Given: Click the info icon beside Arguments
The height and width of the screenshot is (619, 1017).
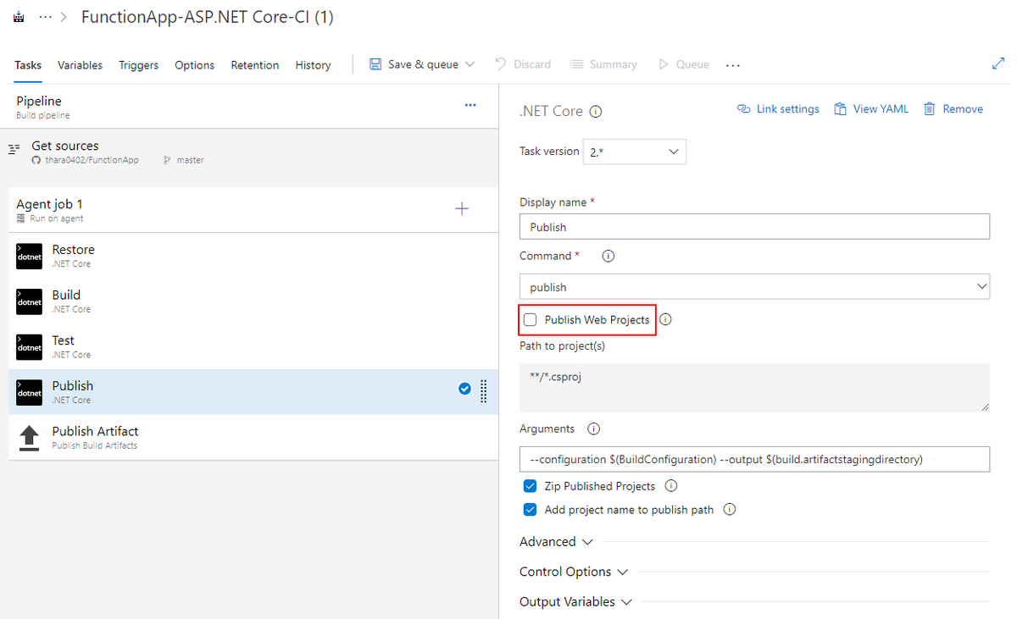Looking at the screenshot, I should click(593, 429).
